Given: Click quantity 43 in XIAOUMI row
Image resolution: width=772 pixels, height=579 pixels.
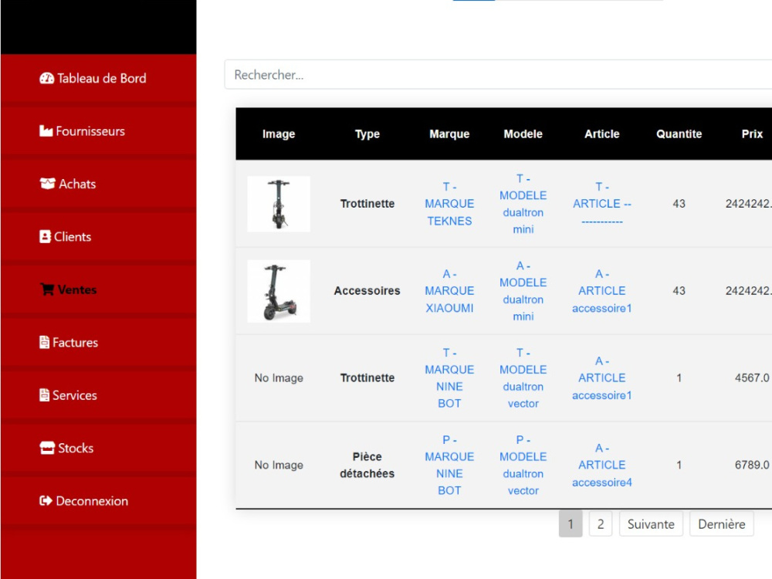Looking at the screenshot, I should pyautogui.click(x=679, y=291).
